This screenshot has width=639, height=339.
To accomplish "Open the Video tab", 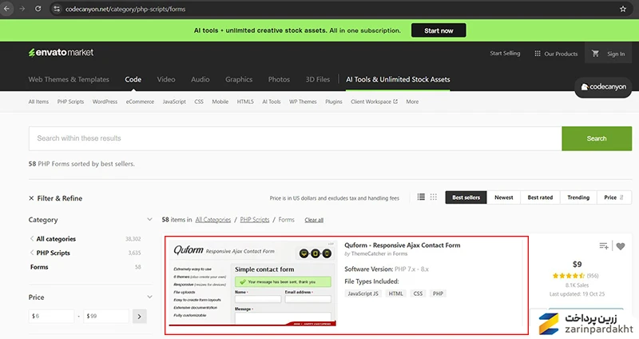I will coord(166,79).
